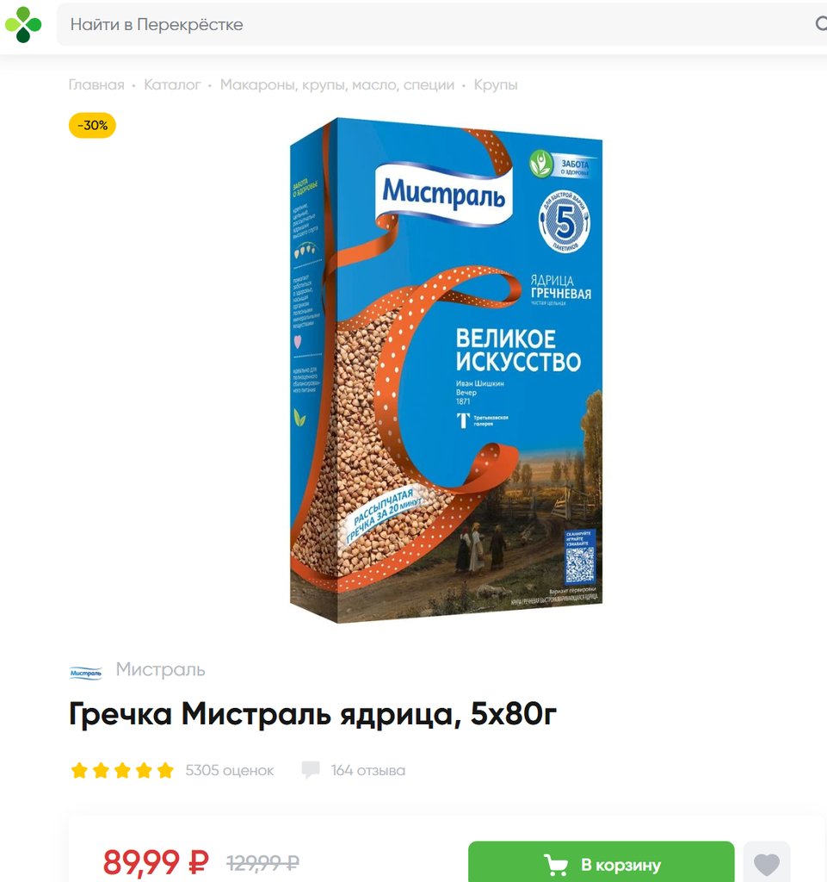Add product with 'В корзину' button
The width and height of the screenshot is (827, 882).
(602, 863)
